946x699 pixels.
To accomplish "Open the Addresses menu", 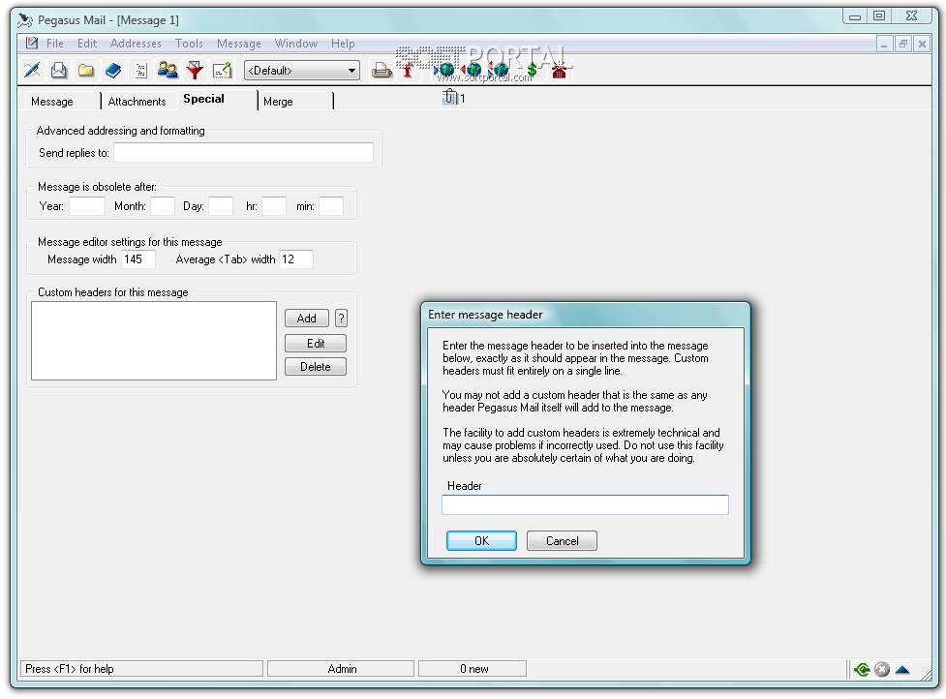I will pos(136,44).
